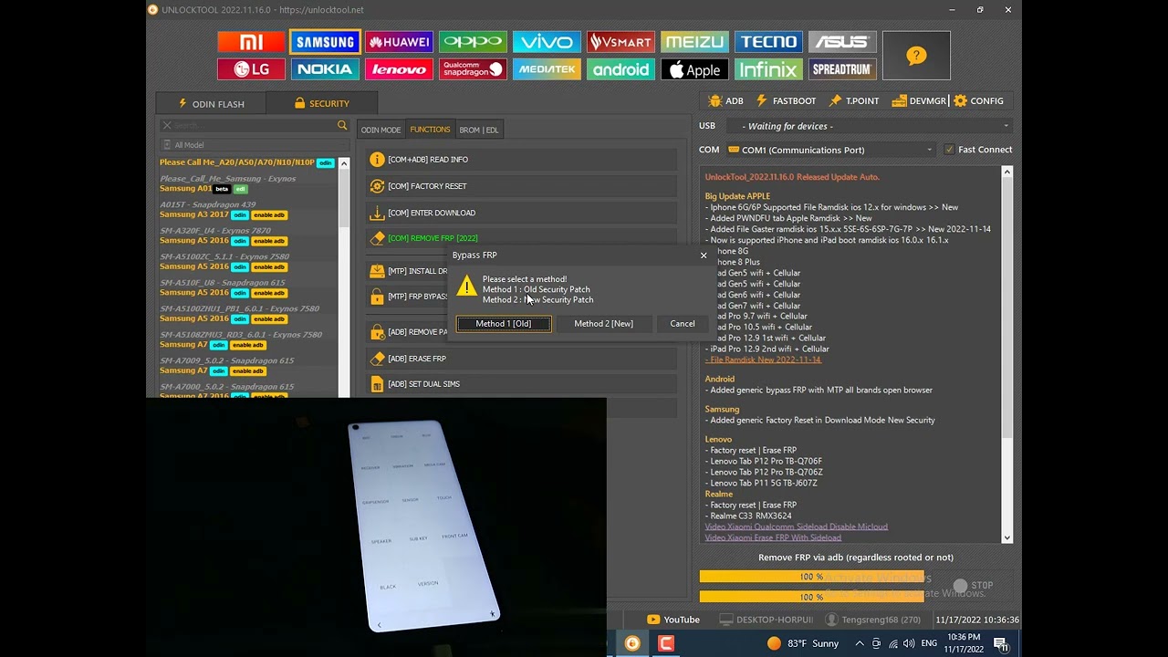Select the Android brand icon
Viewport: 1168px width, 657px height.
pos(620,69)
